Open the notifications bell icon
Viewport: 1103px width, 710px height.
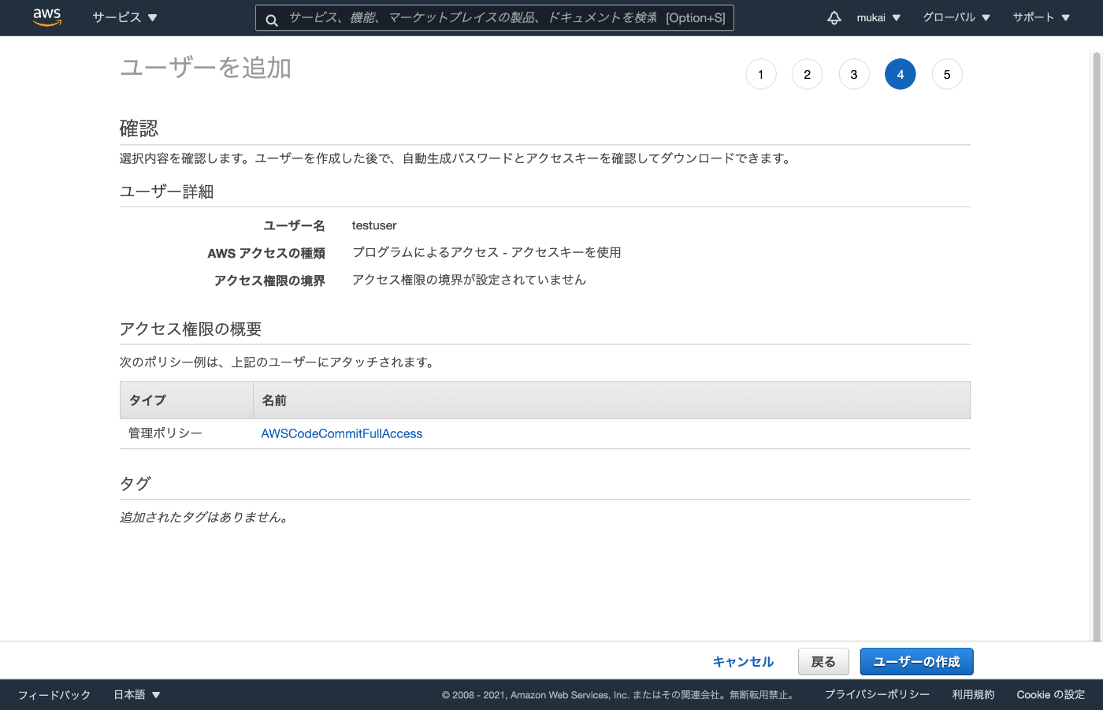pyautogui.click(x=834, y=17)
